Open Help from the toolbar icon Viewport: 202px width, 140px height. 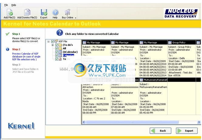55,12
